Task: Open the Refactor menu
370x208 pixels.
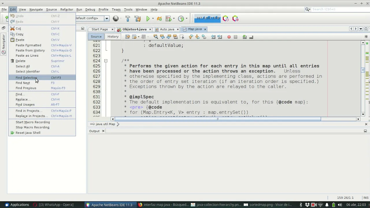Action: tap(66, 10)
